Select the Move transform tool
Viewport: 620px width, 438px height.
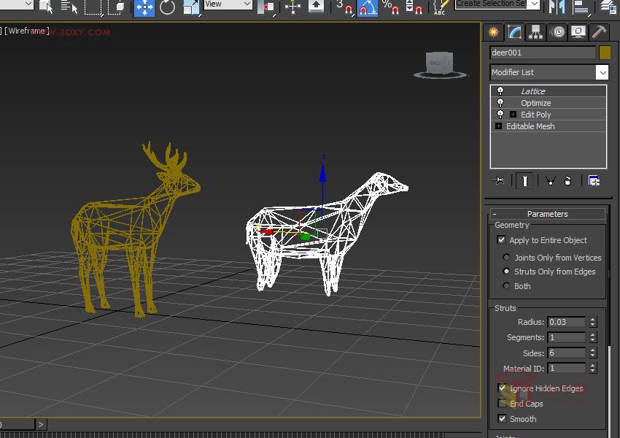pos(144,7)
